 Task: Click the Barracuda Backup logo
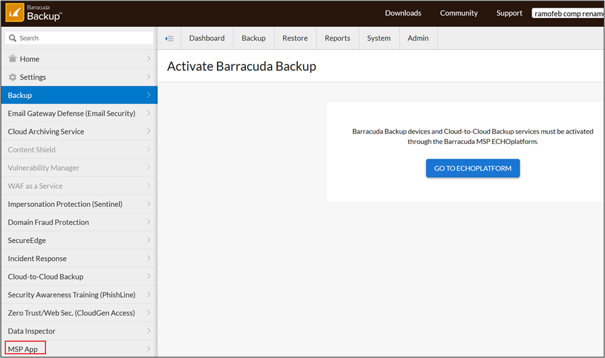(33, 13)
